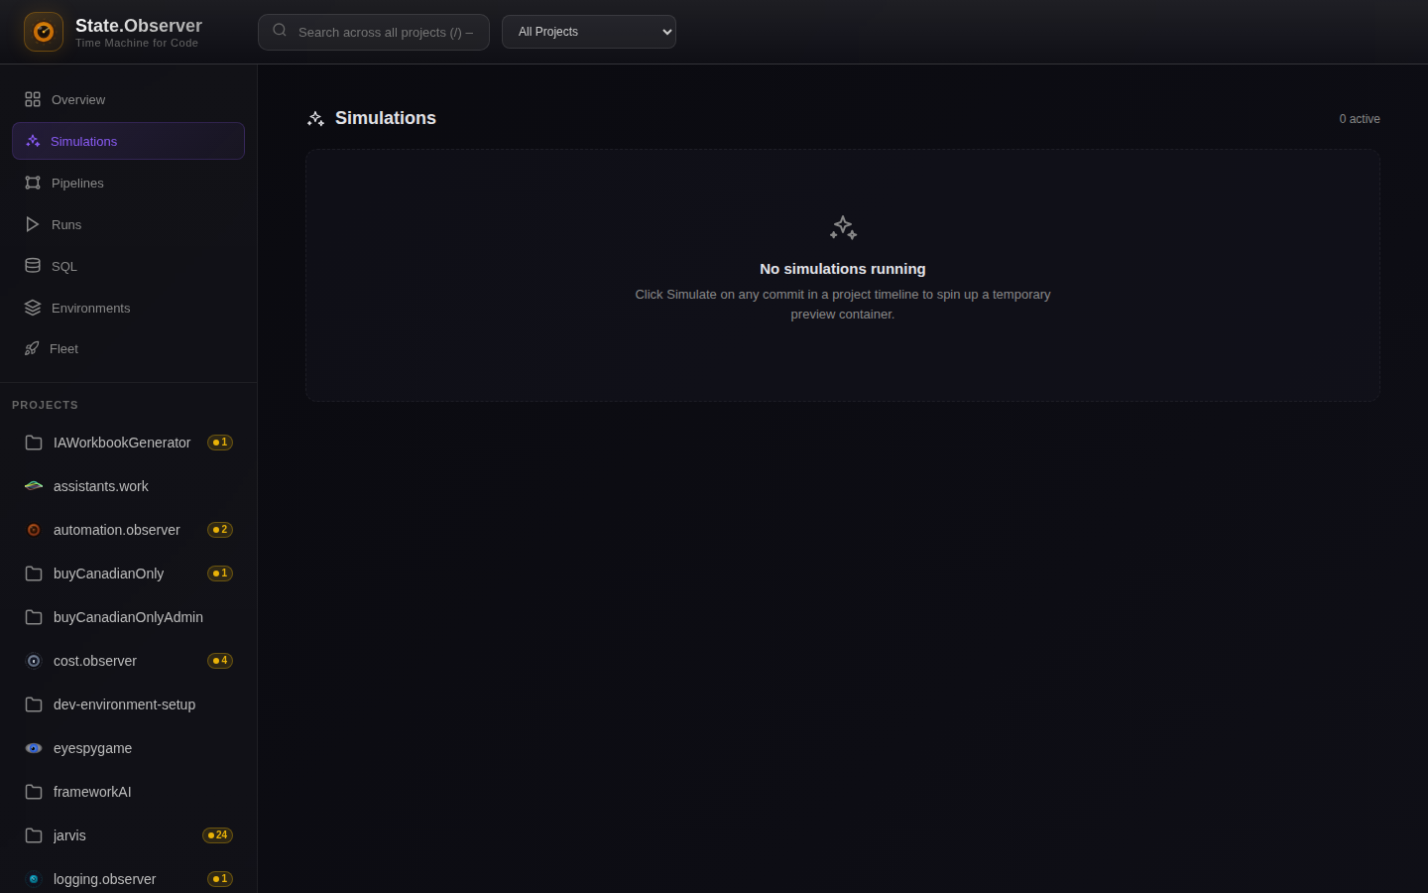Open the dev-environment-setup project
The height and width of the screenshot is (893, 1428).
pyautogui.click(x=128, y=704)
